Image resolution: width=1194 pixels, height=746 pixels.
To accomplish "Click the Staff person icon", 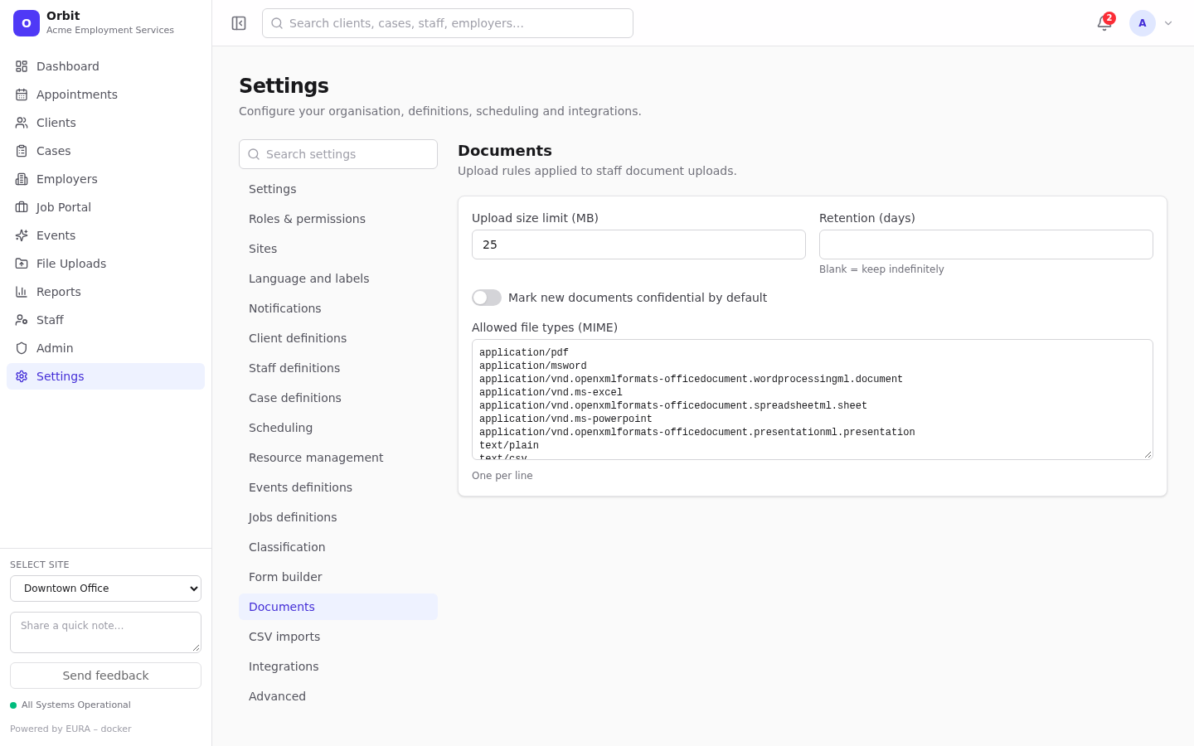I will (22, 320).
